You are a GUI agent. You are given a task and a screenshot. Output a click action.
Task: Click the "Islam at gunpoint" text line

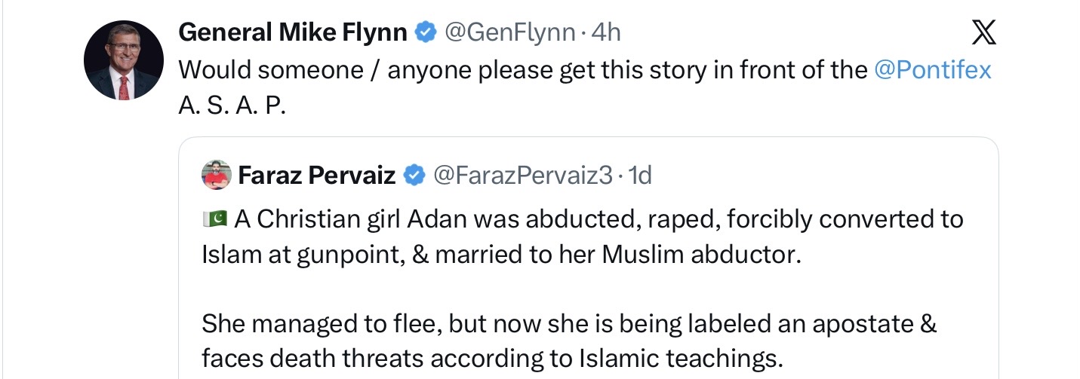click(500, 254)
